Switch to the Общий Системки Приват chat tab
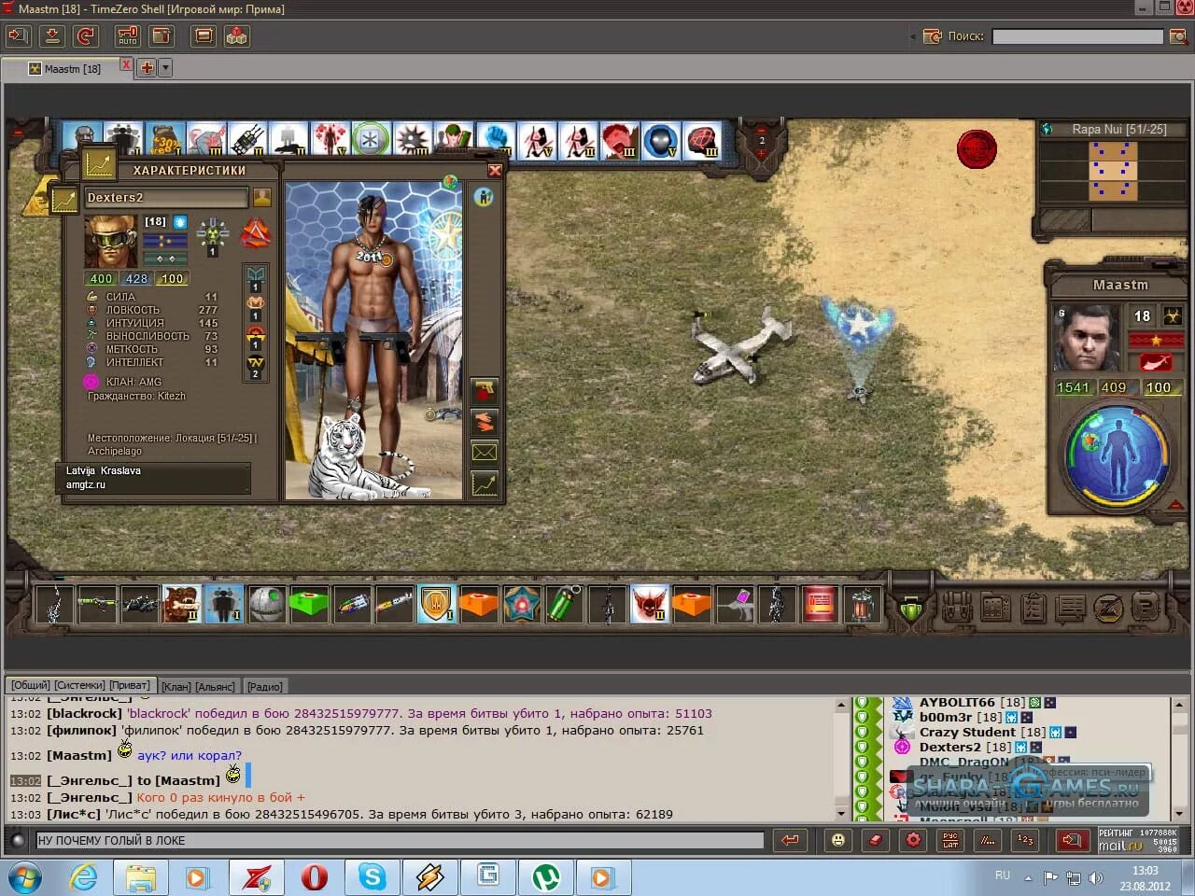The width and height of the screenshot is (1195, 896). click(x=80, y=685)
